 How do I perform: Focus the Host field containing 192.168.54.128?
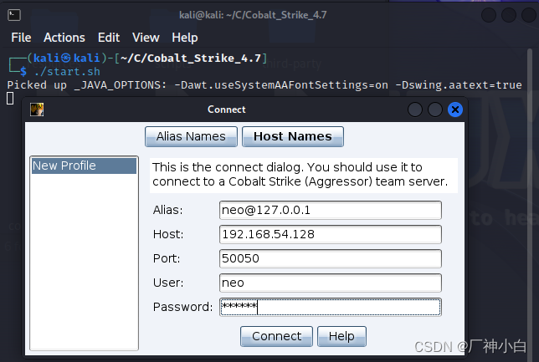(331, 234)
